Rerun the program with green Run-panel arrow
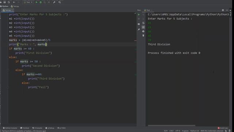This screenshot has height=132, width=234. point(139,15)
